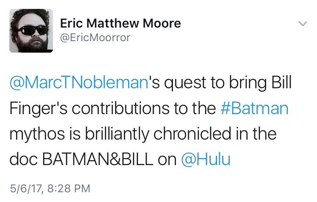This screenshot has height=202, width=317.
Task: Open Eric Matthew Moore's profile picture
Action: (31, 31)
